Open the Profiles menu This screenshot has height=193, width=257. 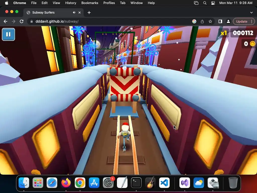109,3
